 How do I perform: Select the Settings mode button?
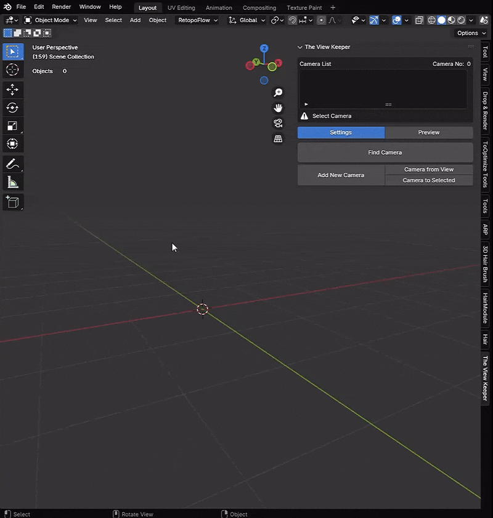coord(341,132)
